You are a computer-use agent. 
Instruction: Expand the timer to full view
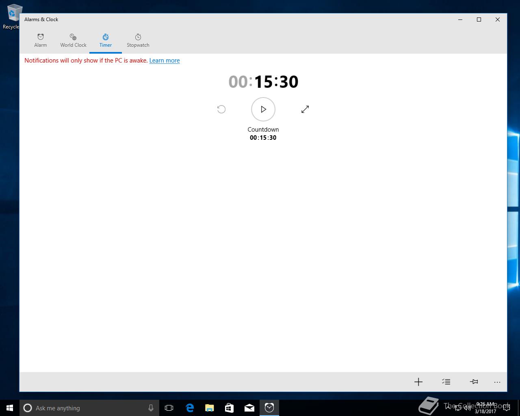pyautogui.click(x=305, y=109)
